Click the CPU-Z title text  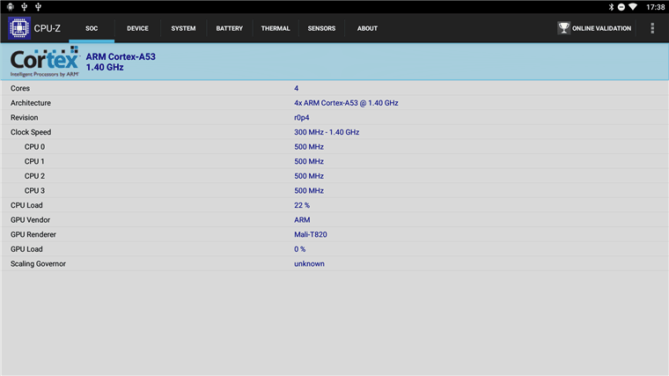click(x=48, y=28)
